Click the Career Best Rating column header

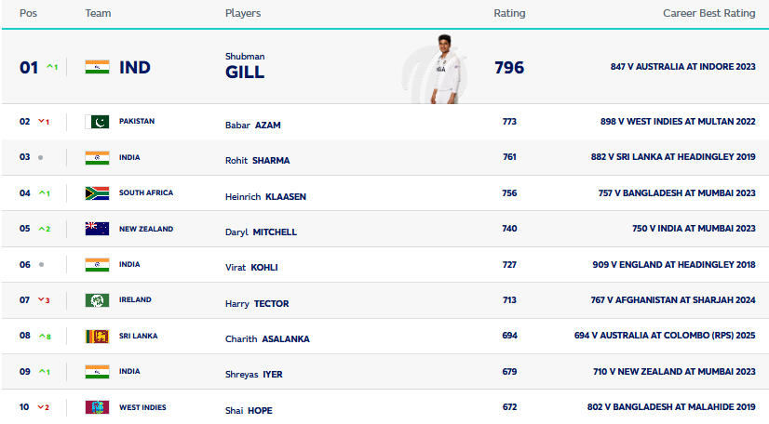pyautogui.click(x=708, y=13)
